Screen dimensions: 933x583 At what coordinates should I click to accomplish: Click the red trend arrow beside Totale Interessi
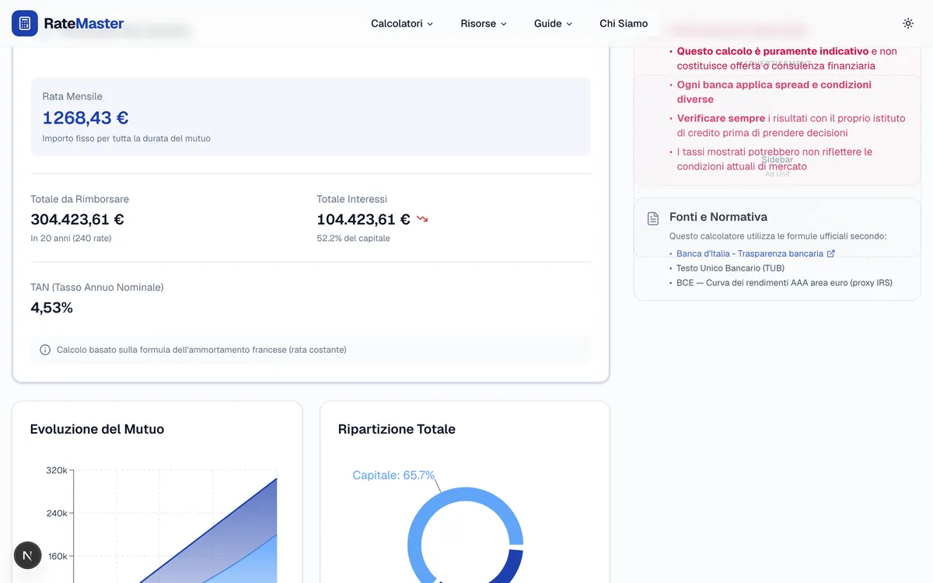coord(422,219)
